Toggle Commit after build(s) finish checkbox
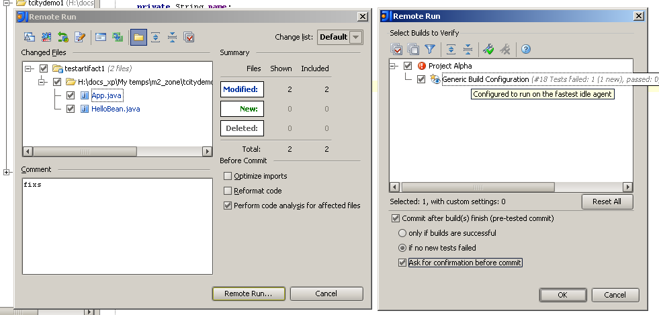The width and height of the screenshot is (659, 315). pyautogui.click(x=396, y=218)
